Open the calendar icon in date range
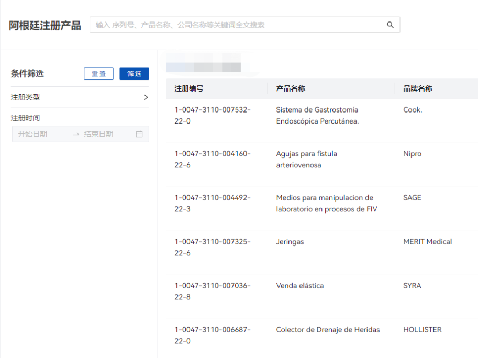Screen dimensions: 478x358 point(139,134)
